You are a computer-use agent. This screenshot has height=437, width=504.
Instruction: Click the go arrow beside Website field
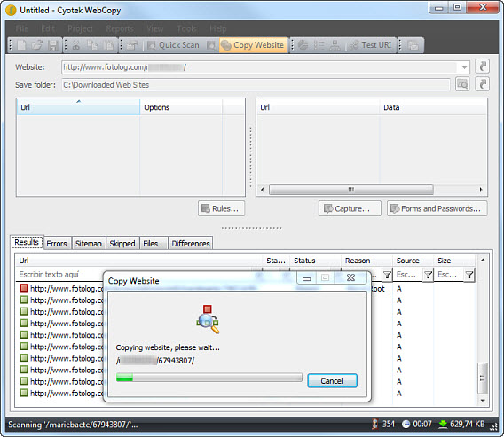(x=482, y=66)
